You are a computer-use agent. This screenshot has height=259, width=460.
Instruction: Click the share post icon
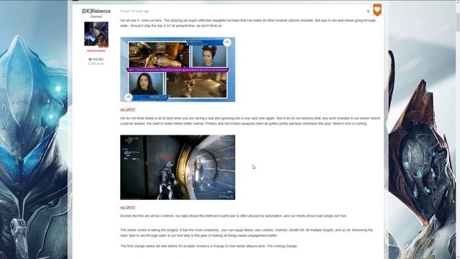tap(368, 12)
